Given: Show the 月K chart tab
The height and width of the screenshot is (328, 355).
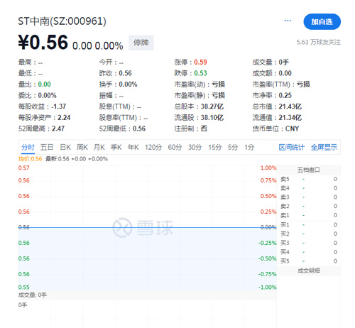Looking at the screenshot, I should pyautogui.click(x=99, y=148).
